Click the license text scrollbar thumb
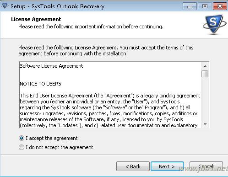Viewport: 228px width, 177px height. [205, 74]
